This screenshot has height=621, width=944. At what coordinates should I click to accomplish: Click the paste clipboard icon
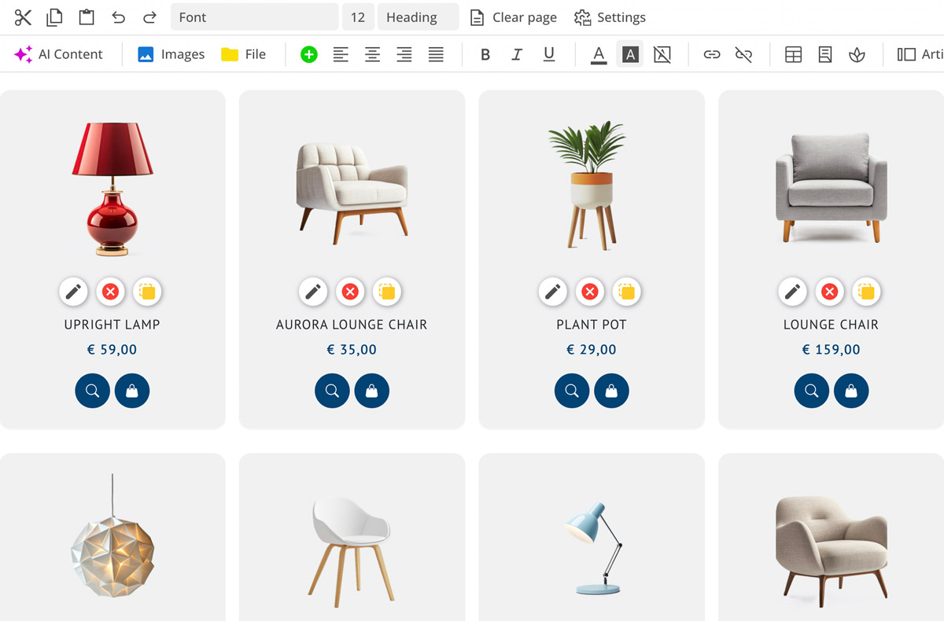pyautogui.click(x=86, y=17)
